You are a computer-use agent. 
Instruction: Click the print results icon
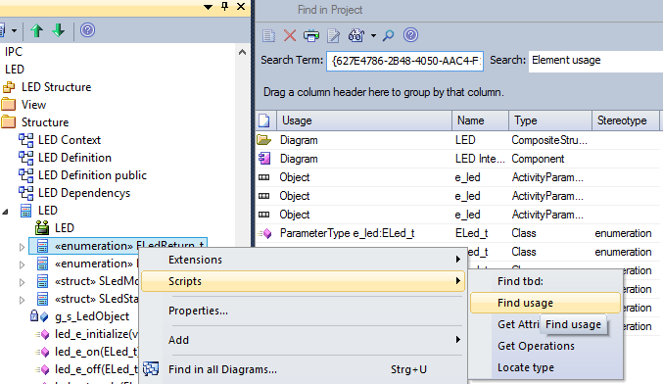[x=311, y=35]
